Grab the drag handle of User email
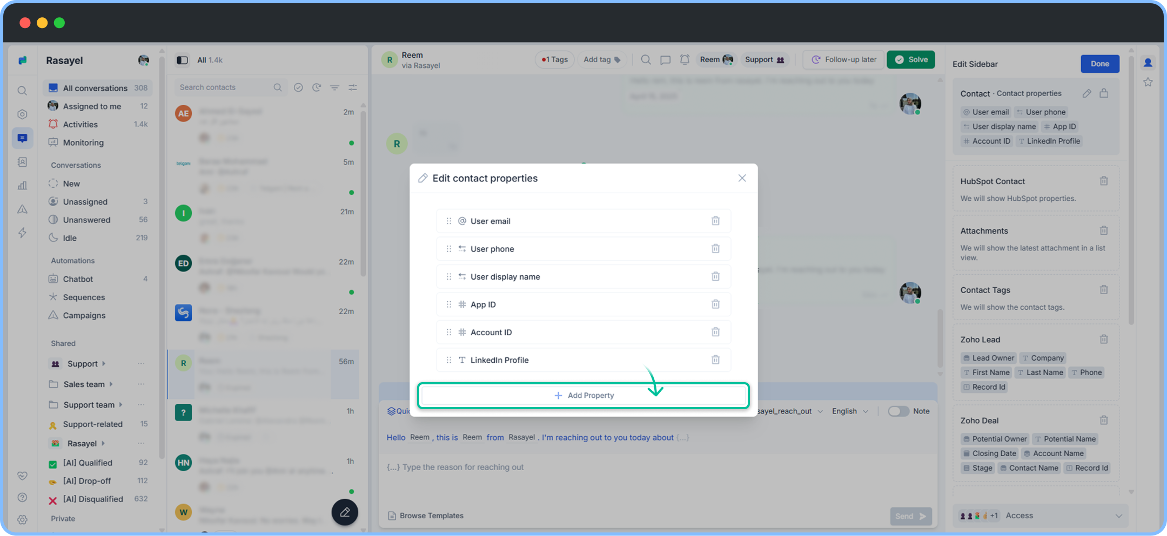Viewport: 1167px width, 536px height. click(x=448, y=221)
